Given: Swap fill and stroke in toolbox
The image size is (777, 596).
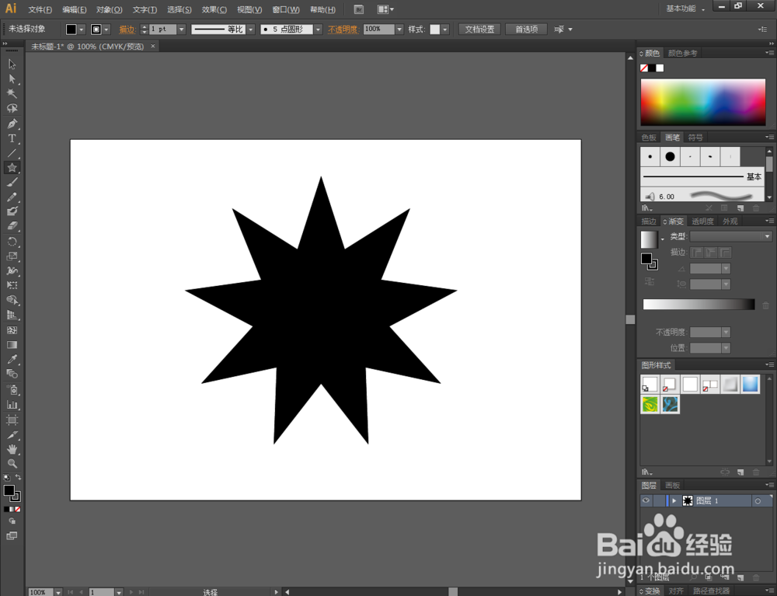Looking at the screenshot, I should tap(19, 477).
